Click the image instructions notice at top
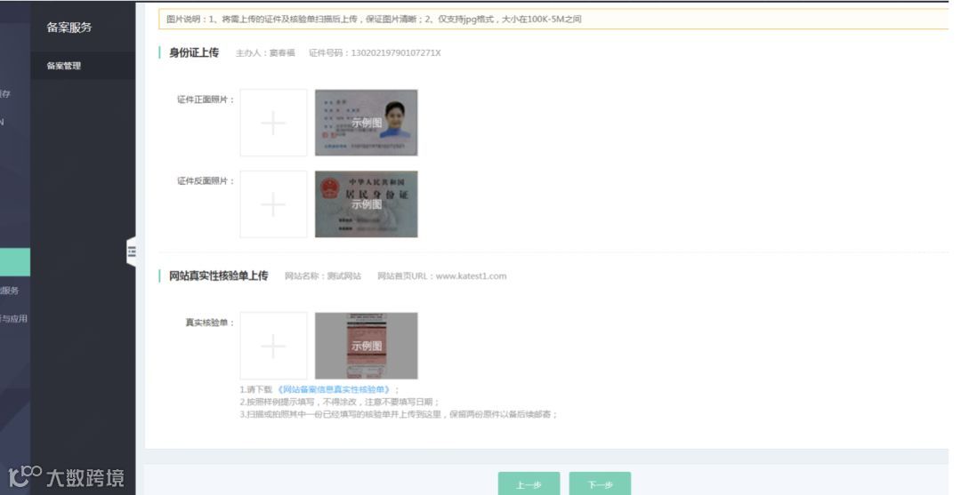961x495 pixels. point(553,19)
